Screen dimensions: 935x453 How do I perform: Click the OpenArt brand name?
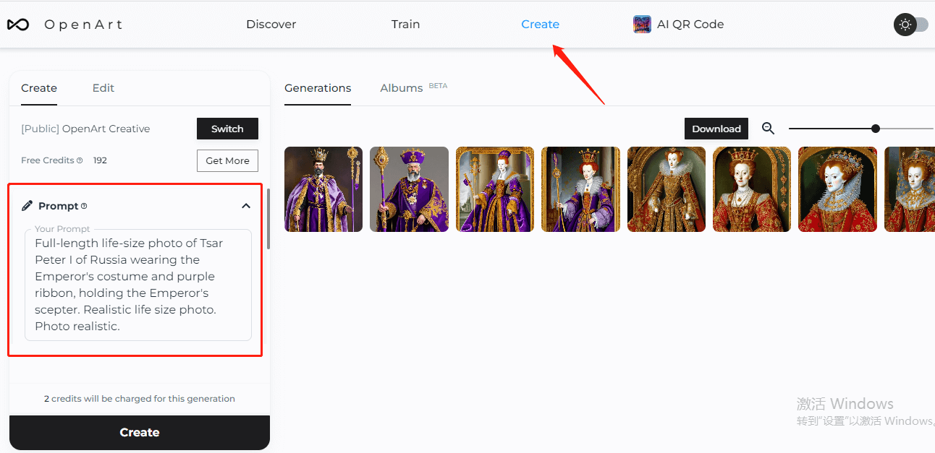[x=83, y=25]
